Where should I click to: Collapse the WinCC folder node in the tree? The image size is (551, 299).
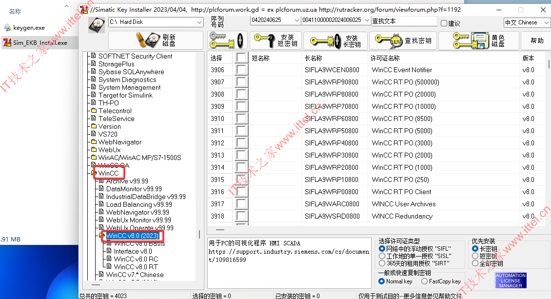coord(93,173)
